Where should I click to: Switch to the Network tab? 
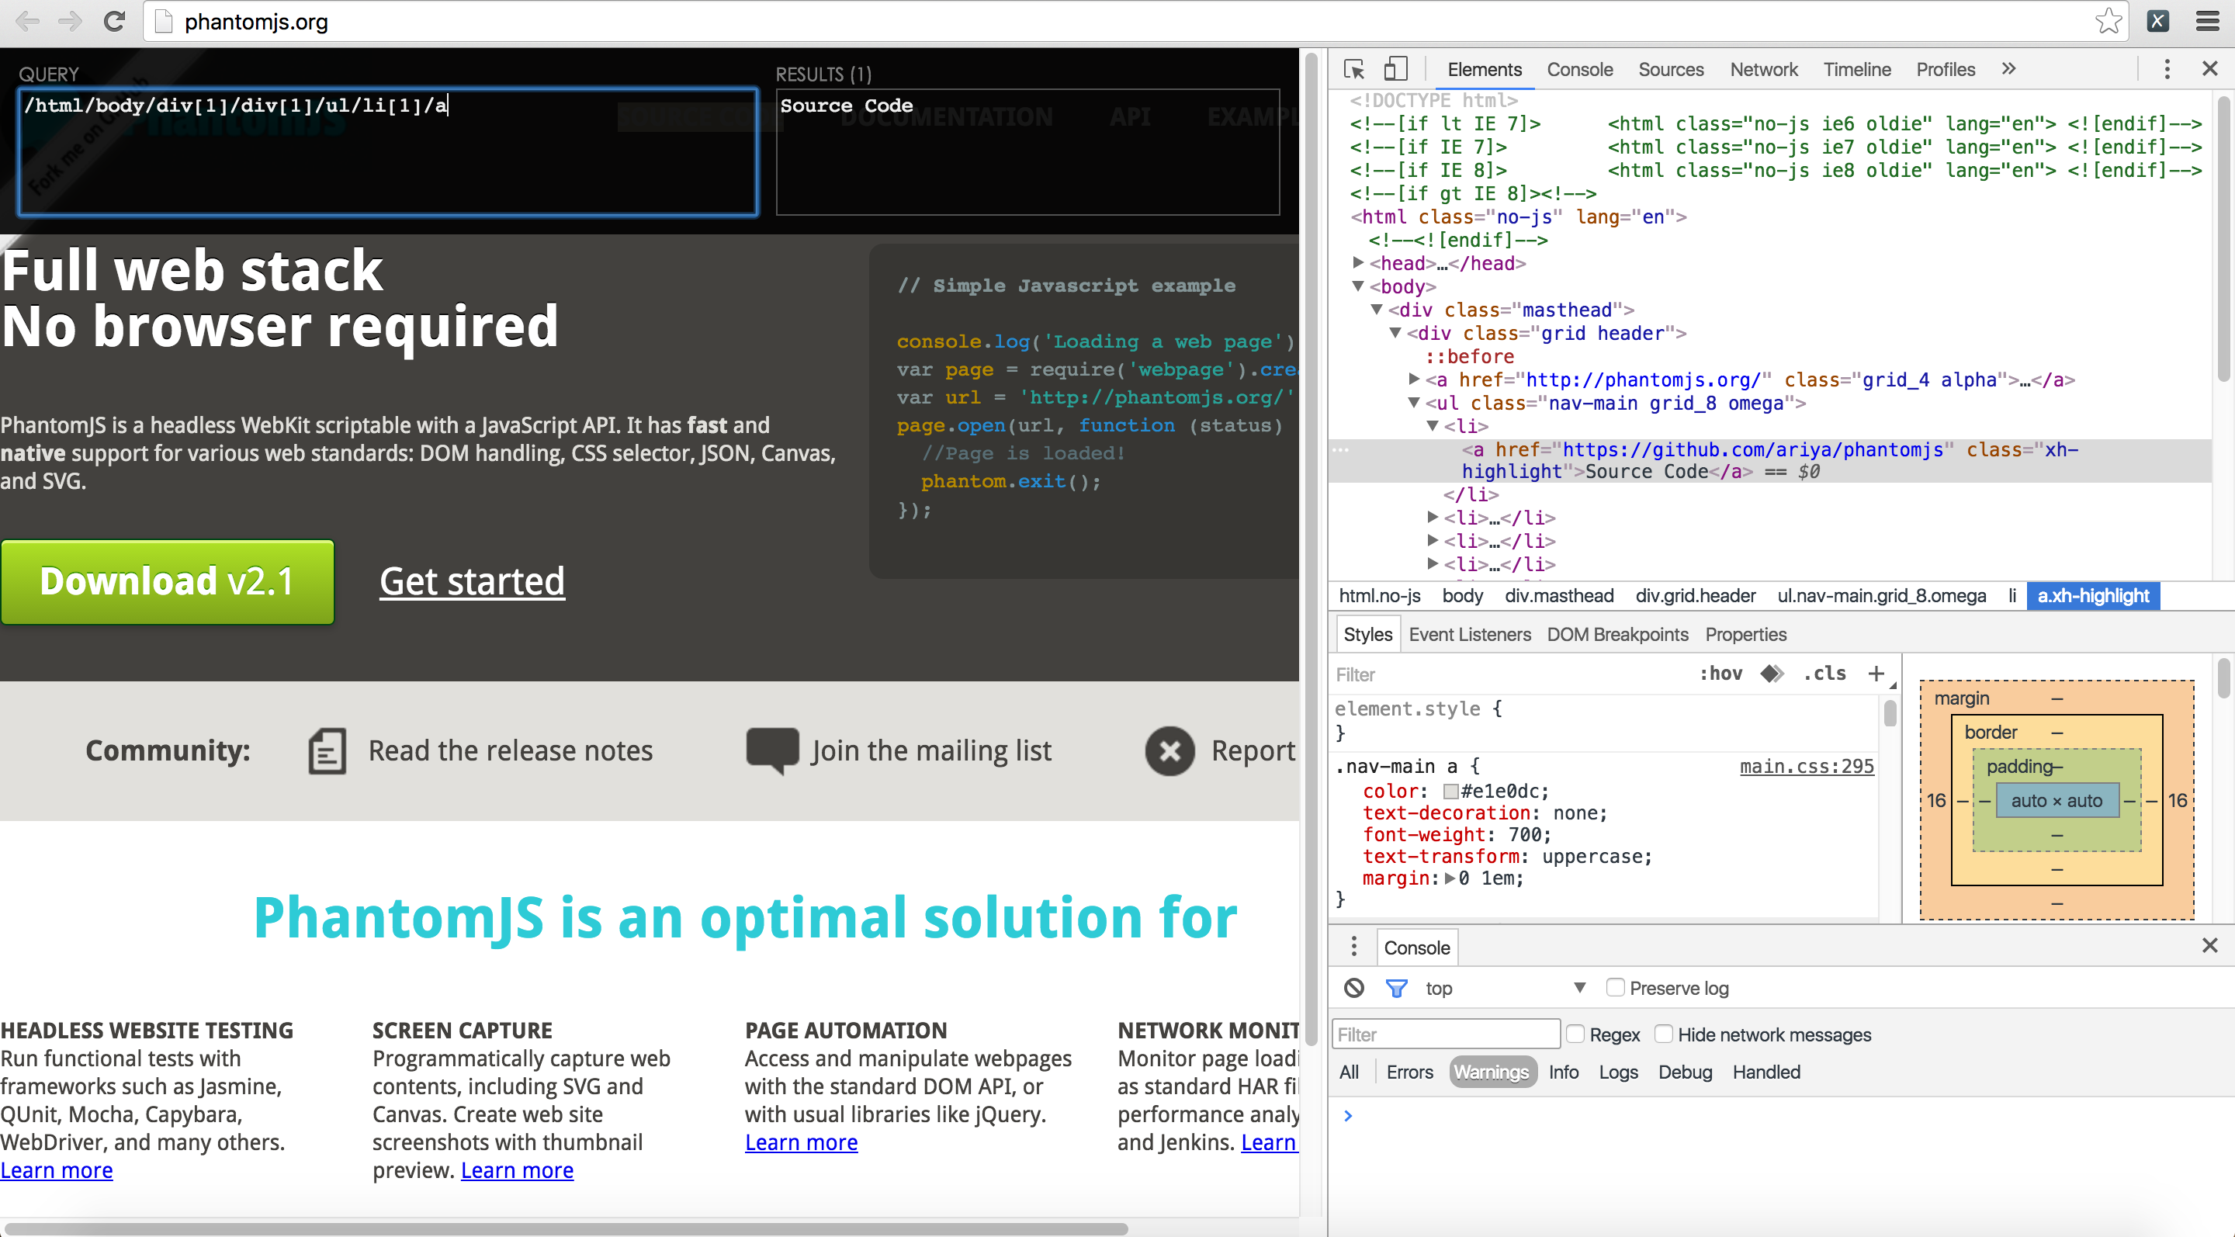point(1763,69)
